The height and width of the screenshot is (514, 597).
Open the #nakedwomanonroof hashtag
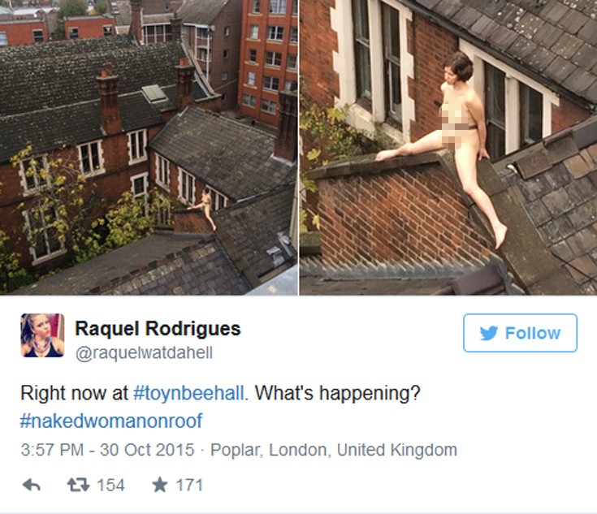point(111,421)
